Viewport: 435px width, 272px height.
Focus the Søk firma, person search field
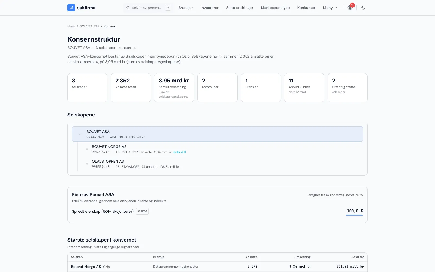[x=148, y=8]
